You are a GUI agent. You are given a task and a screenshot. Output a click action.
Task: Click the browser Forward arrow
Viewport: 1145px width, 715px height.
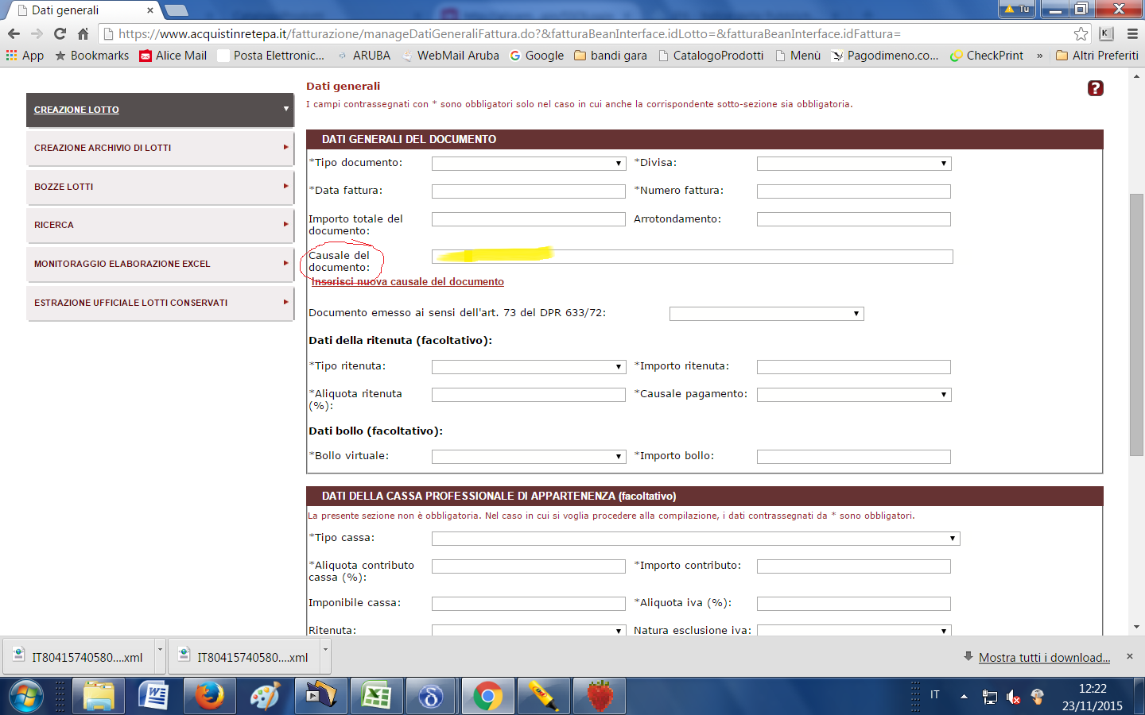coord(37,34)
